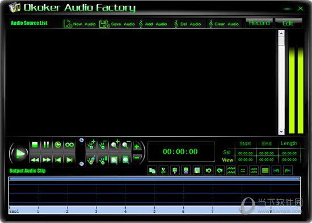Click the Output Audio Clip label

27,171
